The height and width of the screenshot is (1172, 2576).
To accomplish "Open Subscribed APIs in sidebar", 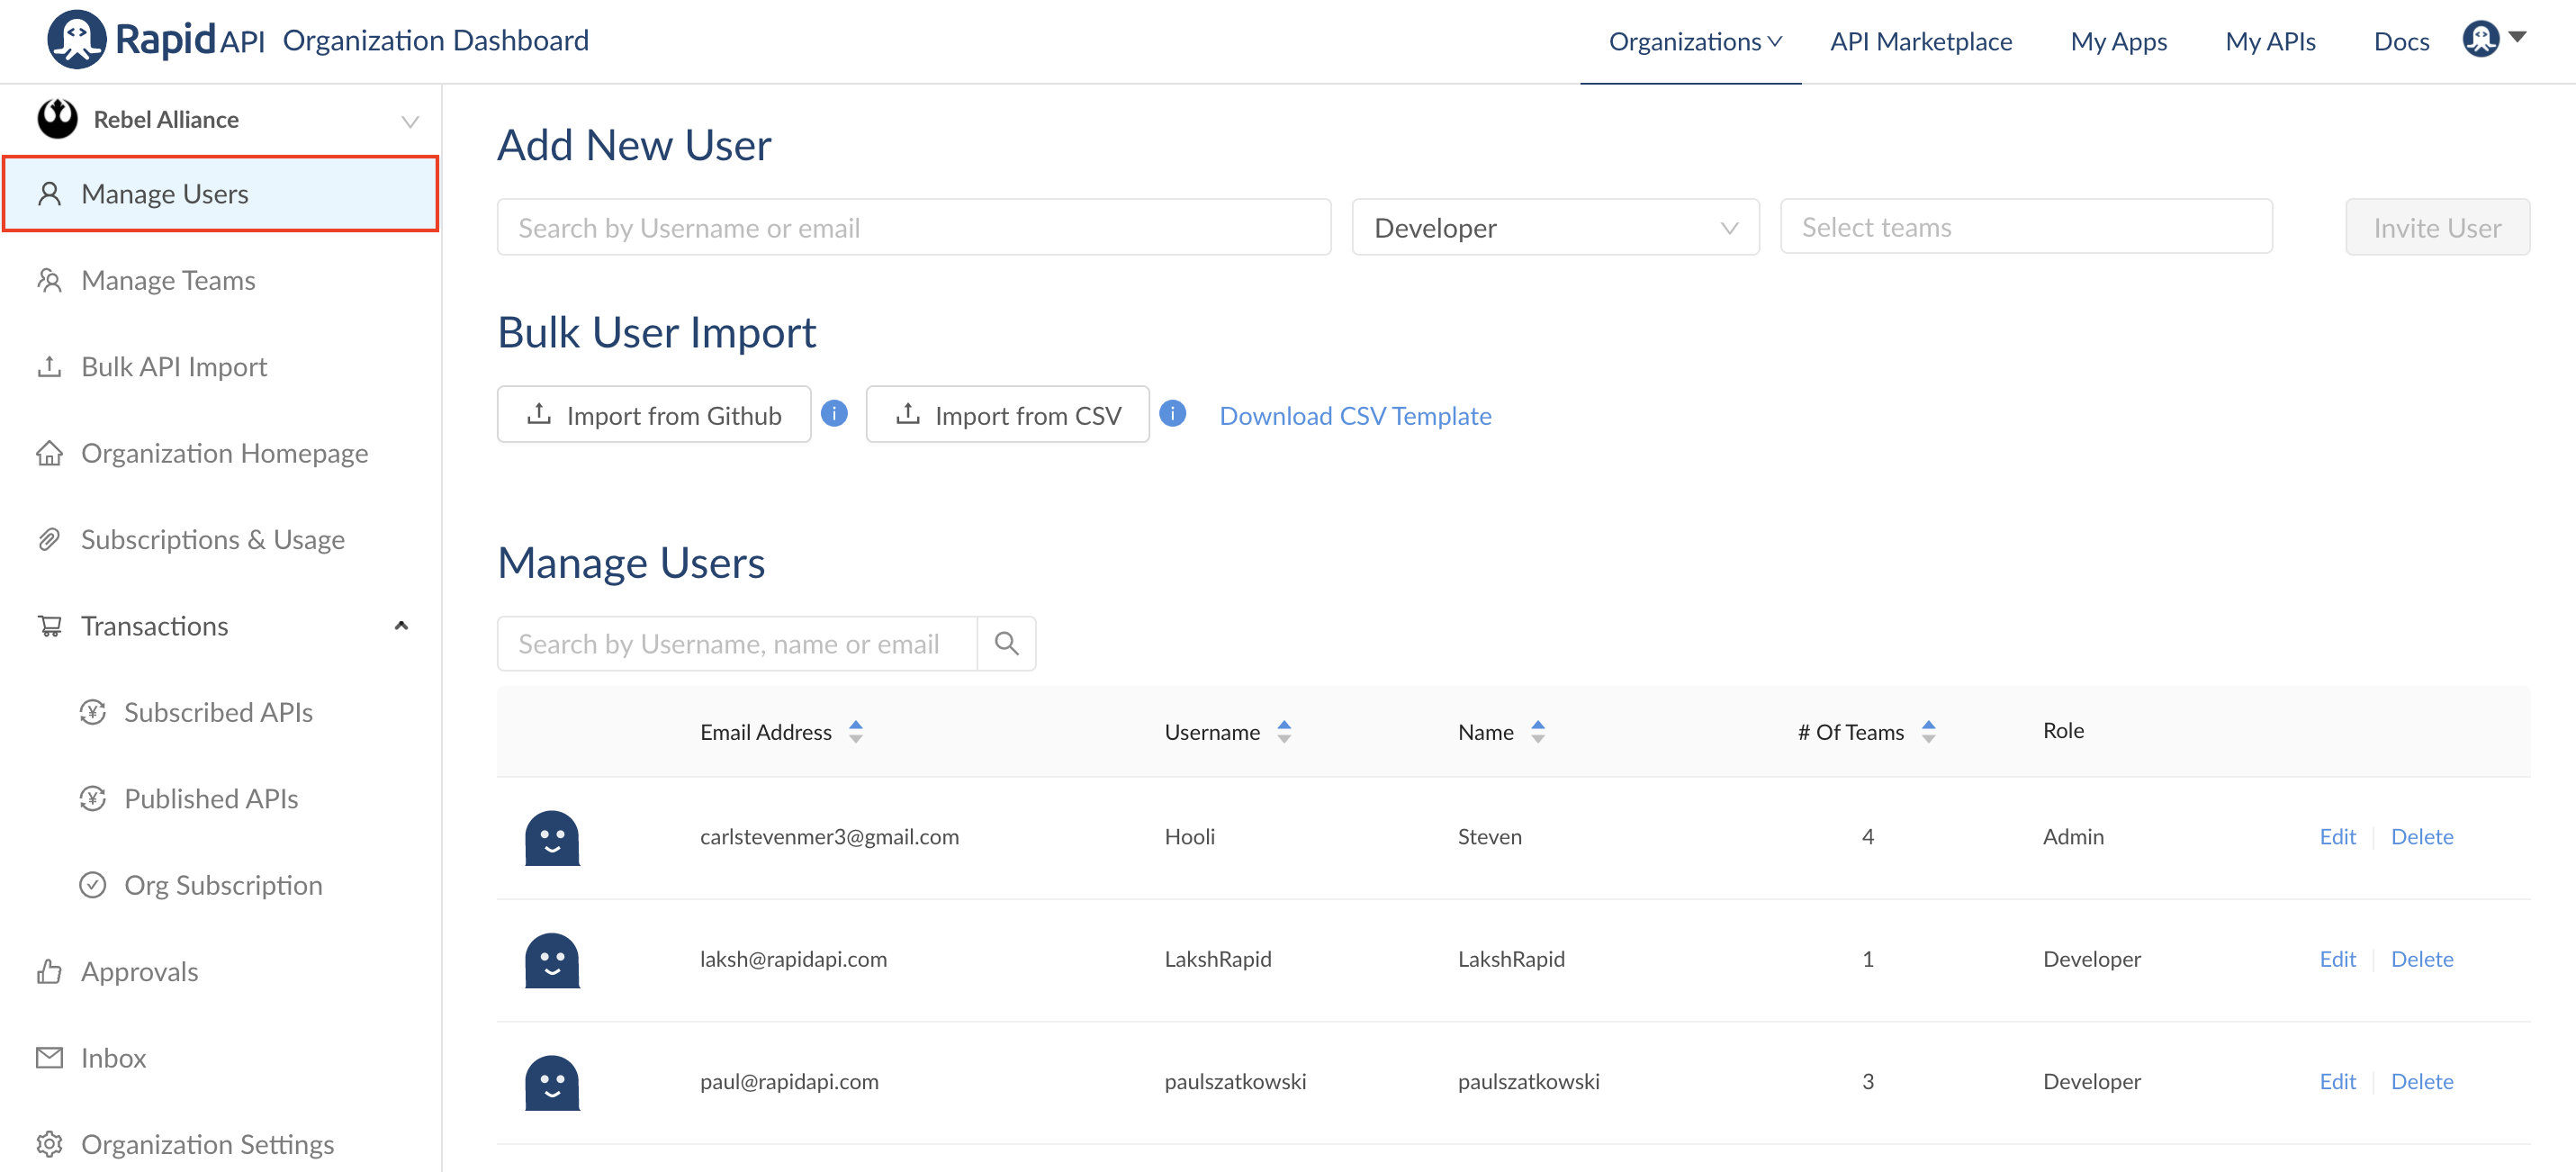I will pos(218,712).
